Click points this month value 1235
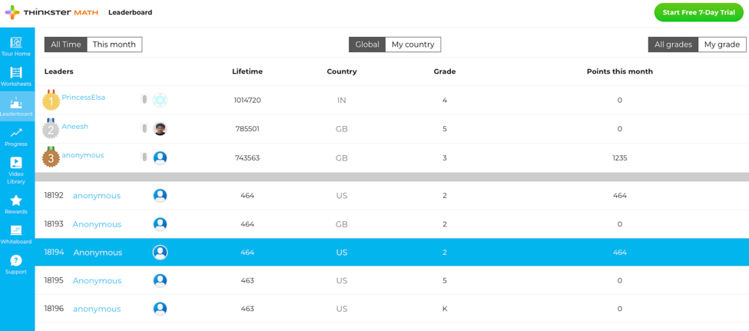Image resolution: width=749 pixels, height=331 pixels. point(619,157)
